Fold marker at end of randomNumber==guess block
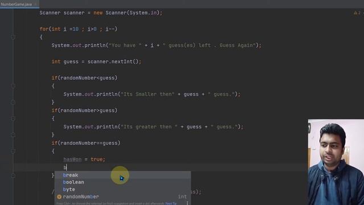This screenshot has width=364, height=205. (13, 175)
